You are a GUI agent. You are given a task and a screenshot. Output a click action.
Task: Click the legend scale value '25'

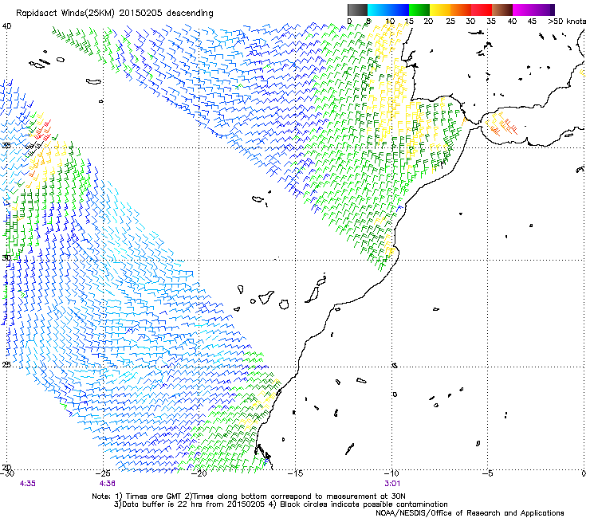coord(450,22)
